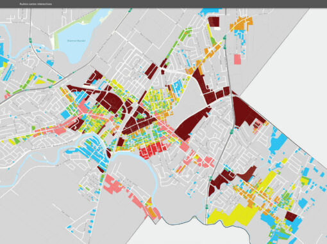The width and height of the screenshot is (327, 244).
Task: Select the bright red parcel cluster
Action: click(x=152, y=150)
